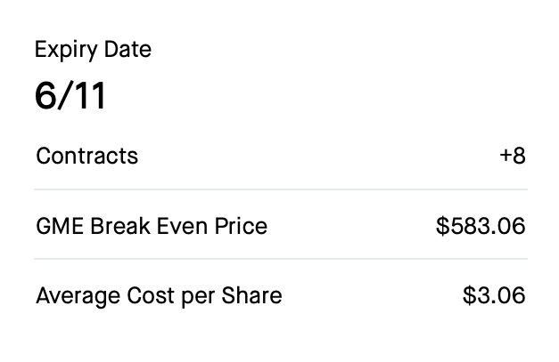Click the word Cost in the bottom row

(151, 295)
